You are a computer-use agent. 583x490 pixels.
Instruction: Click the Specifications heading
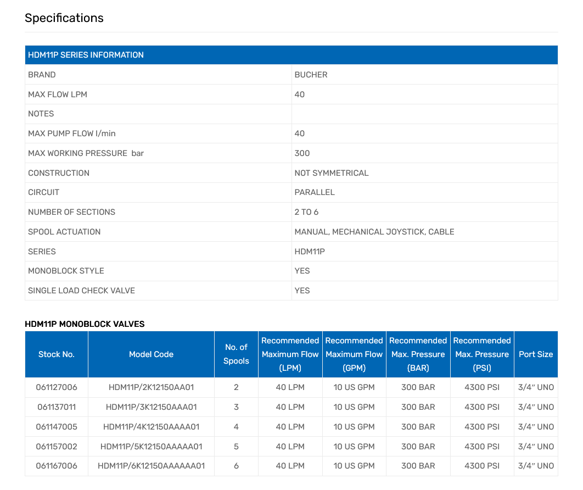[x=64, y=18]
